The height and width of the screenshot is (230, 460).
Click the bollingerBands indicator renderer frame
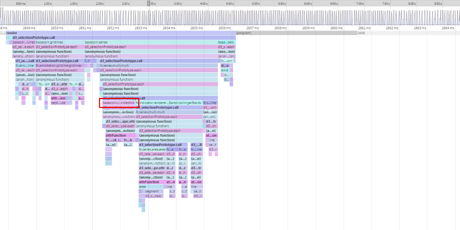(x=170, y=103)
